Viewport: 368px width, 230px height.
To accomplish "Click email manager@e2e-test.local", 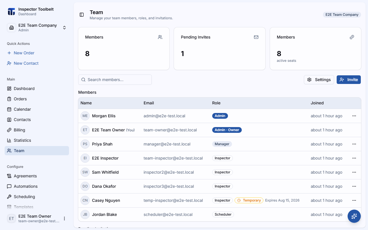I will (167, 144).
